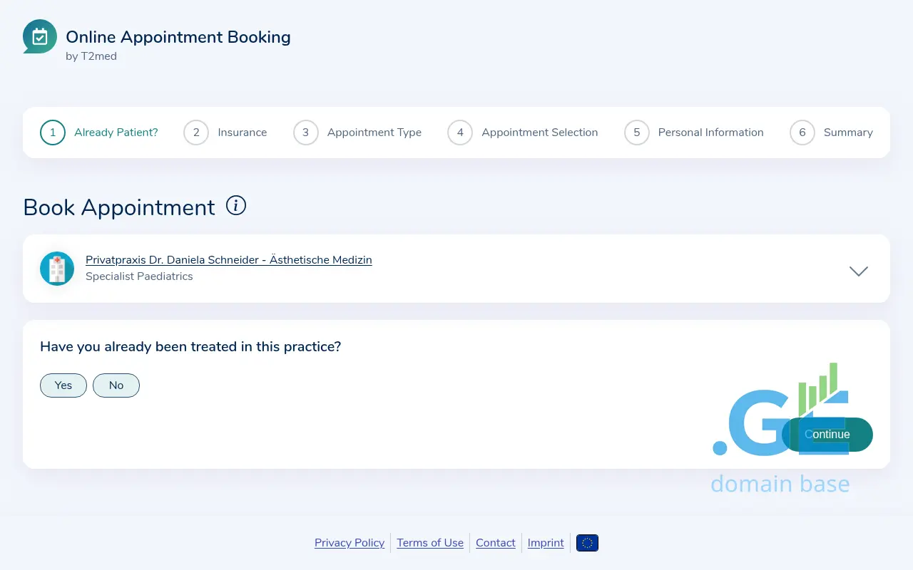Open the Terms of Use link
The height and width of the screenshot is (570, 913).
tap(430, 543)
